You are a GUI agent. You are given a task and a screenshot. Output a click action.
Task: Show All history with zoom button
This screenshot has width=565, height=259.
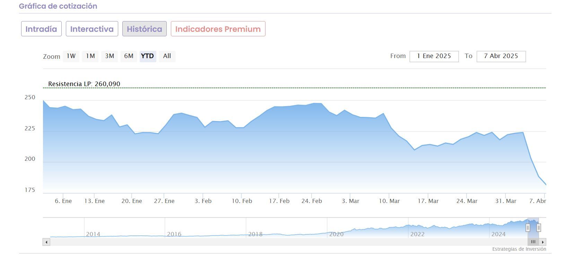pos(167,56)
